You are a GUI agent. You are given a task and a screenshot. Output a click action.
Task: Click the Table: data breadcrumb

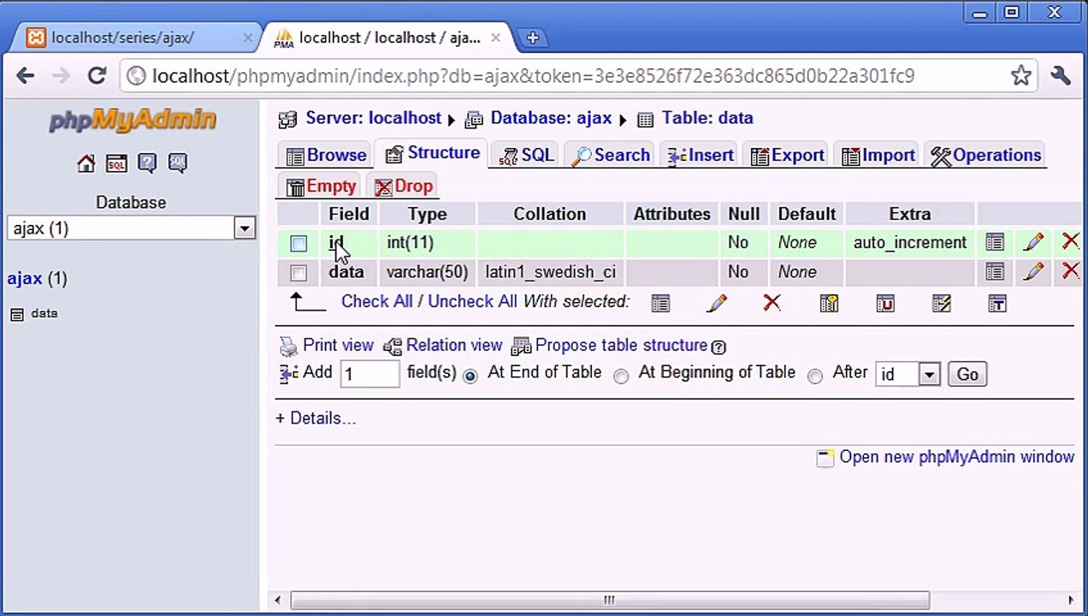click(x=707, y=118)
